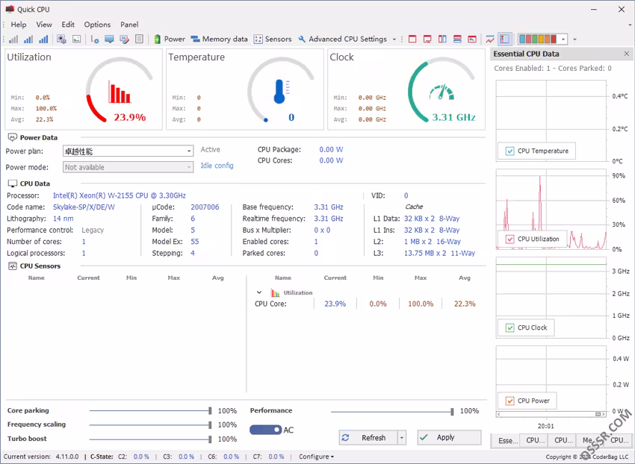635x464 pixels.
Task: Click code name Skylake-SP/X/DE/W
Action: click(84, 207)
